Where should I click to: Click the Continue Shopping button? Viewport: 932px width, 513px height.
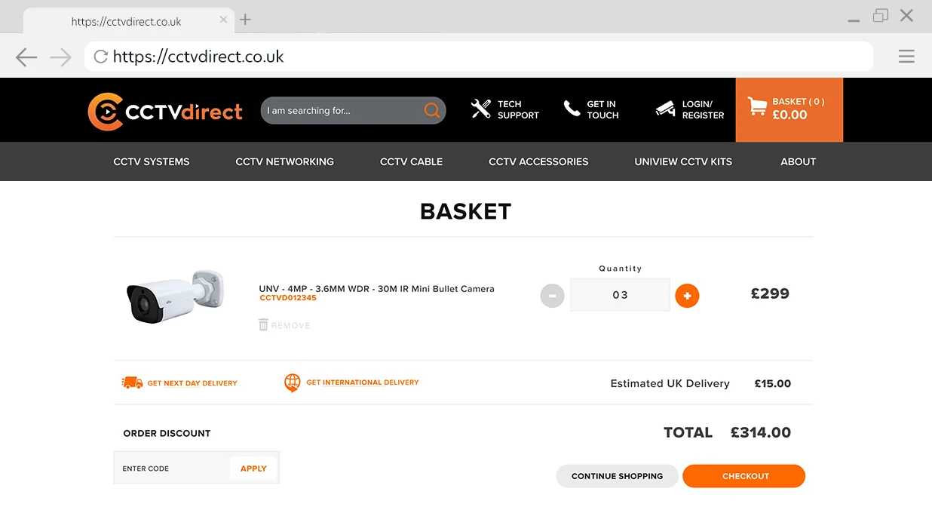(x=617, y=476)
